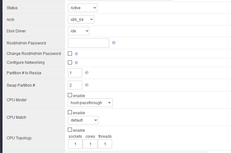
Task: Select the sockets input under CPU Topology
Action: [x=75, y=144]
